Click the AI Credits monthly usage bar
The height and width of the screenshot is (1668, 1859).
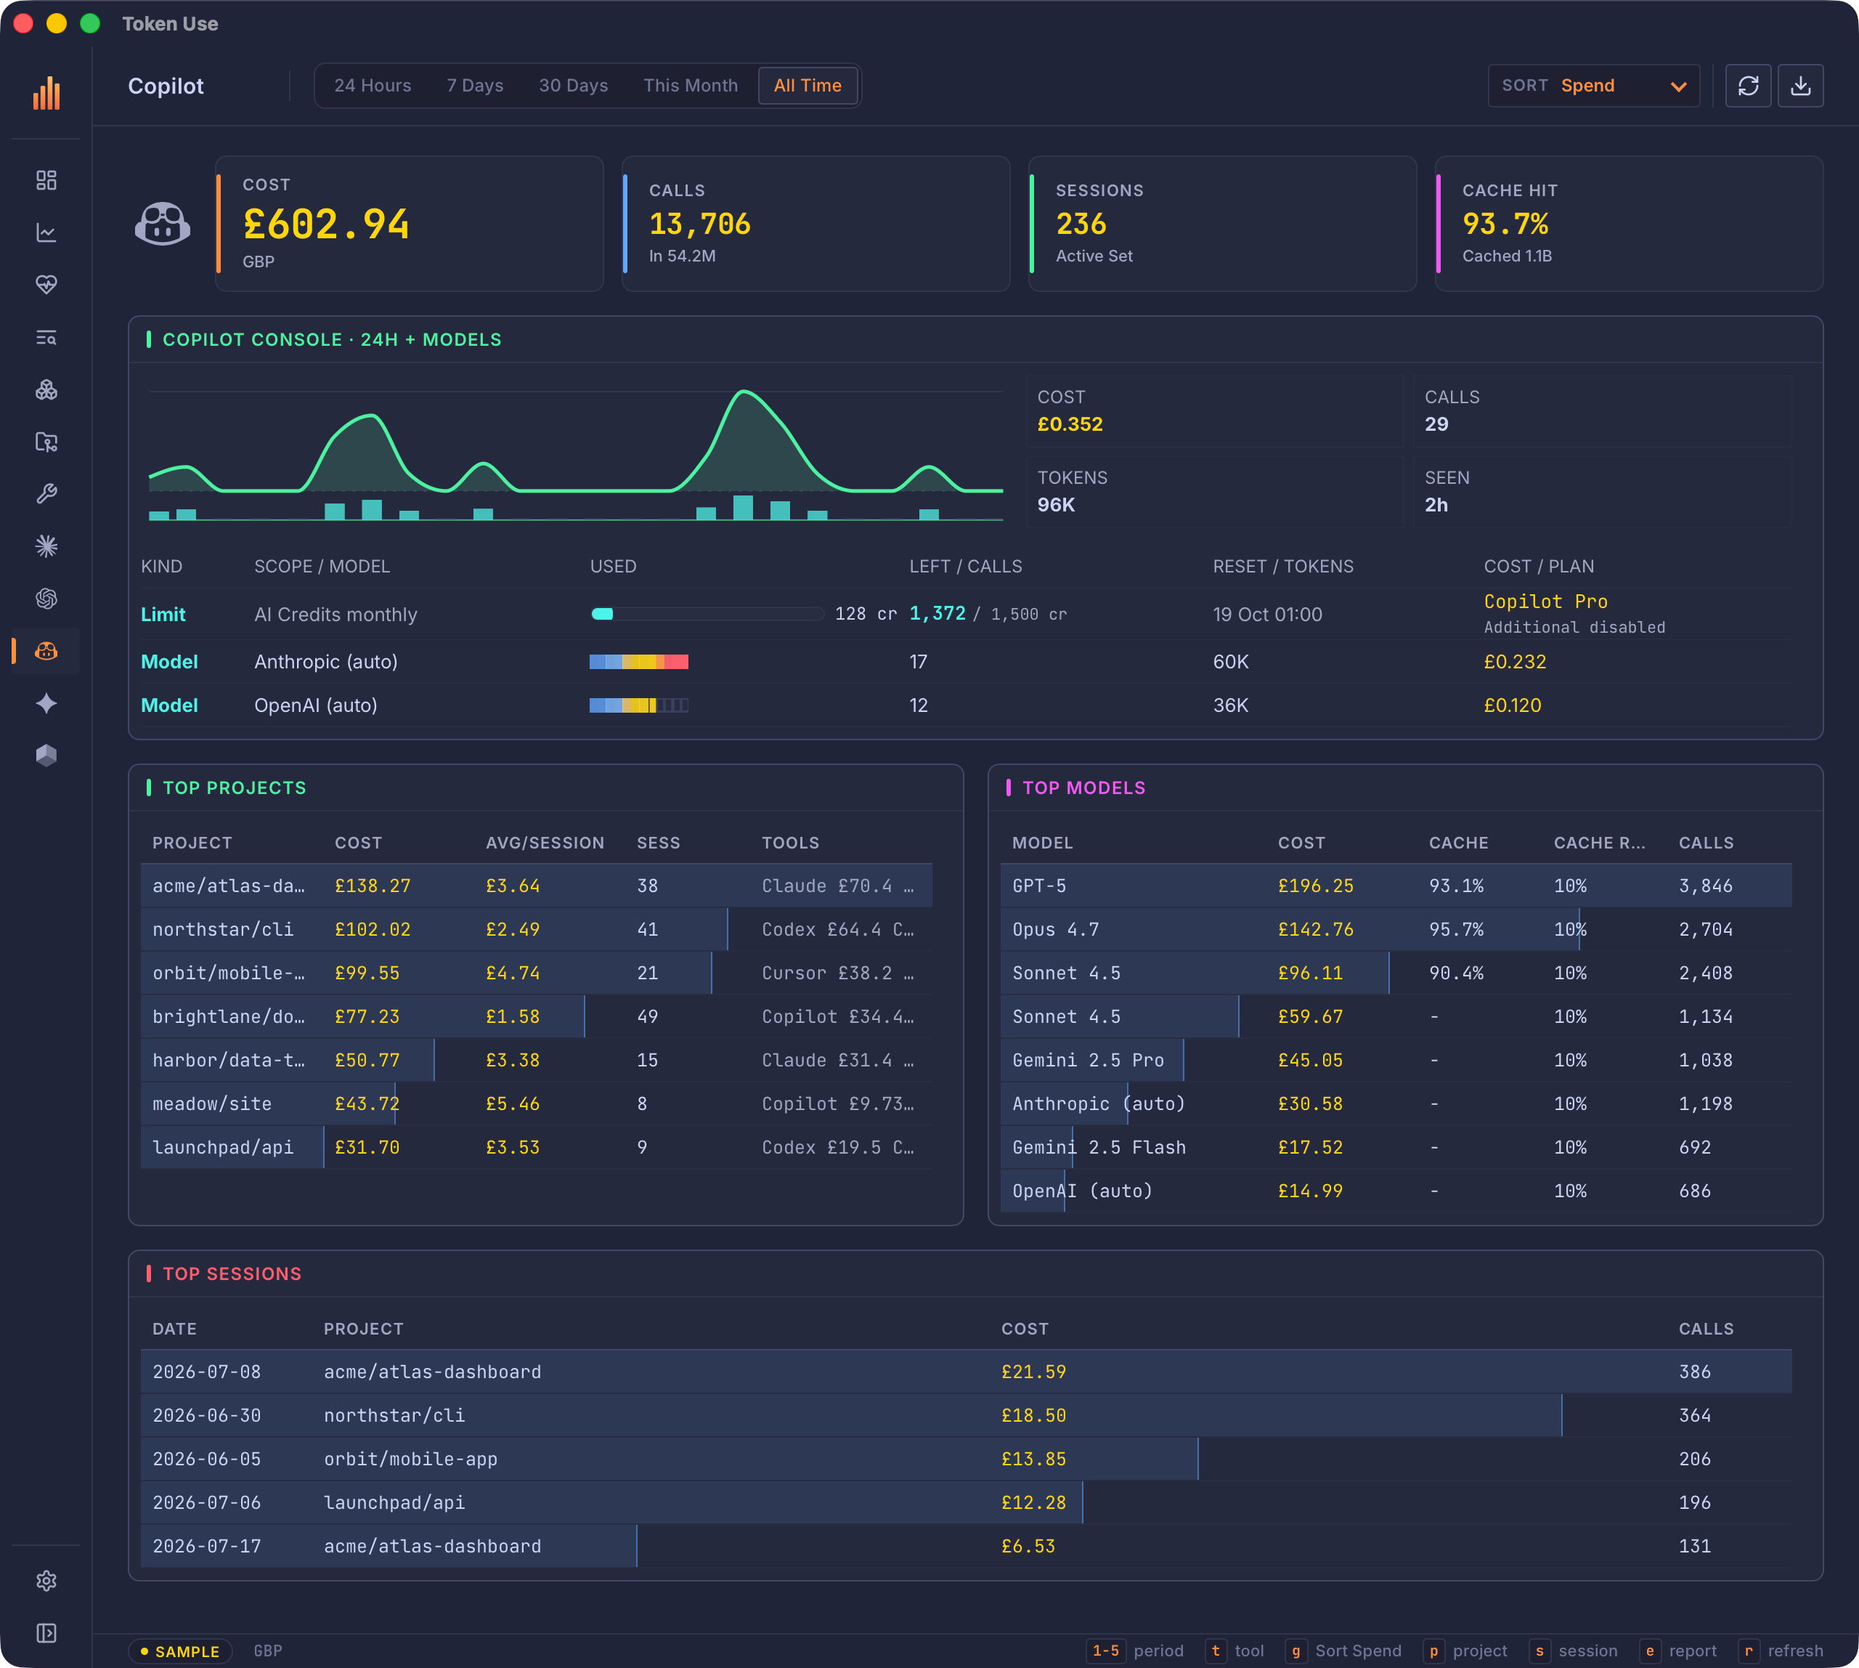point(707,614)
